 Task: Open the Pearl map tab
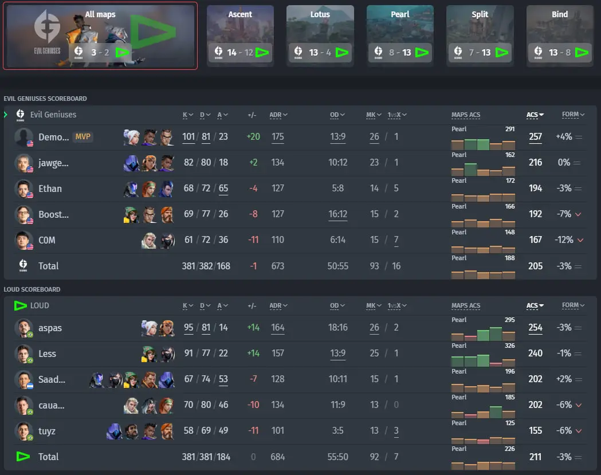coord(400,36)
